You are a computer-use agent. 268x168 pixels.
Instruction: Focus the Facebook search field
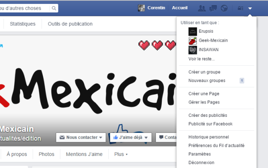click(x=25, y=8)
